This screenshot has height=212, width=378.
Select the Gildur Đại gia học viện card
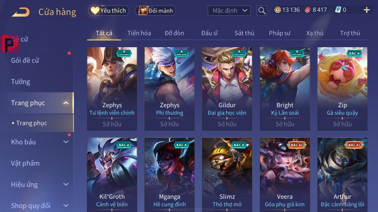tap(227, 89)
